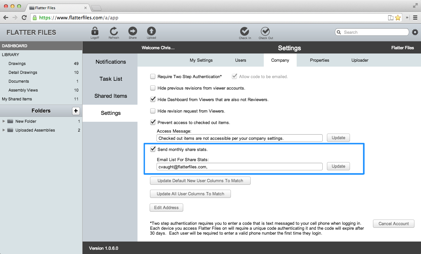Click the browser address bar URL

click(x=79, y=18)
